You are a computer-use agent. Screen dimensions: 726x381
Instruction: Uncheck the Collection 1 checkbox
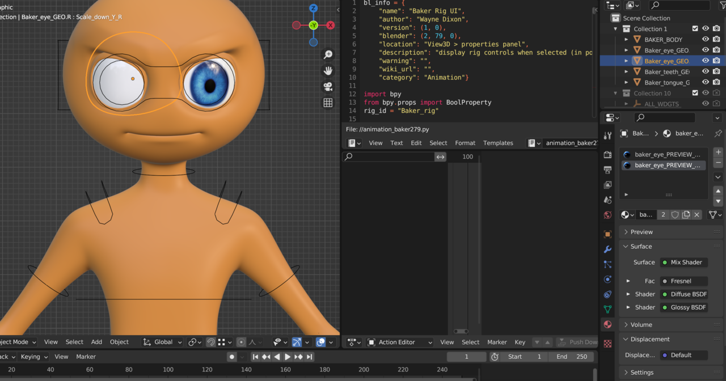pos(695,28)
